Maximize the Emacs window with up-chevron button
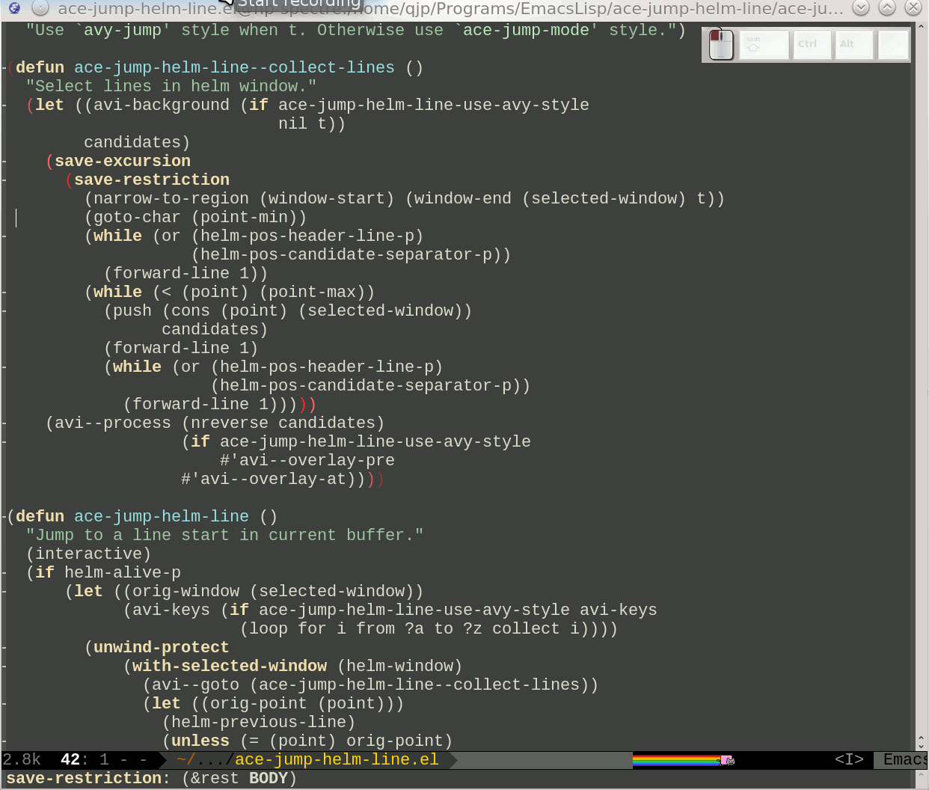Screen dimensions: 929x790 click(887, 8)
